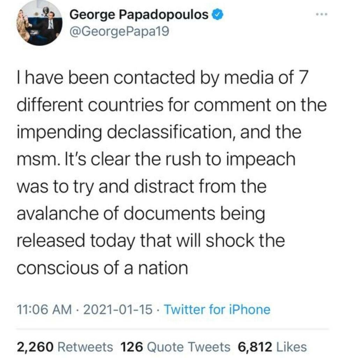Click the George Papadopoulos display name
This screenshot has width=346, height=358.
tap(139, 15)
